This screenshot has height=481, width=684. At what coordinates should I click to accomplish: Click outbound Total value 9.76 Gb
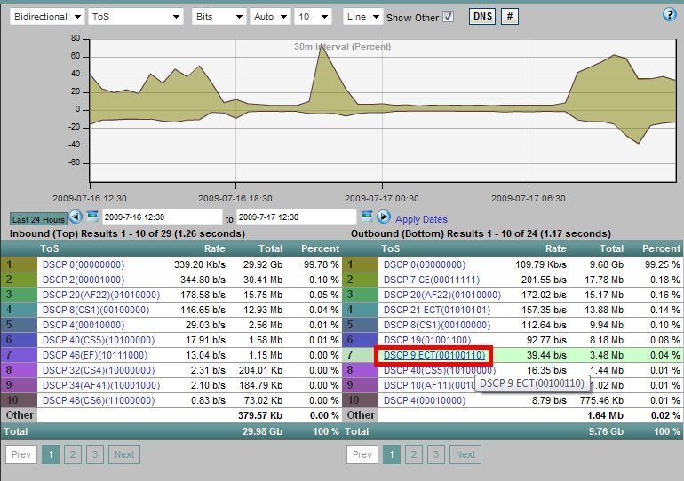606,431
